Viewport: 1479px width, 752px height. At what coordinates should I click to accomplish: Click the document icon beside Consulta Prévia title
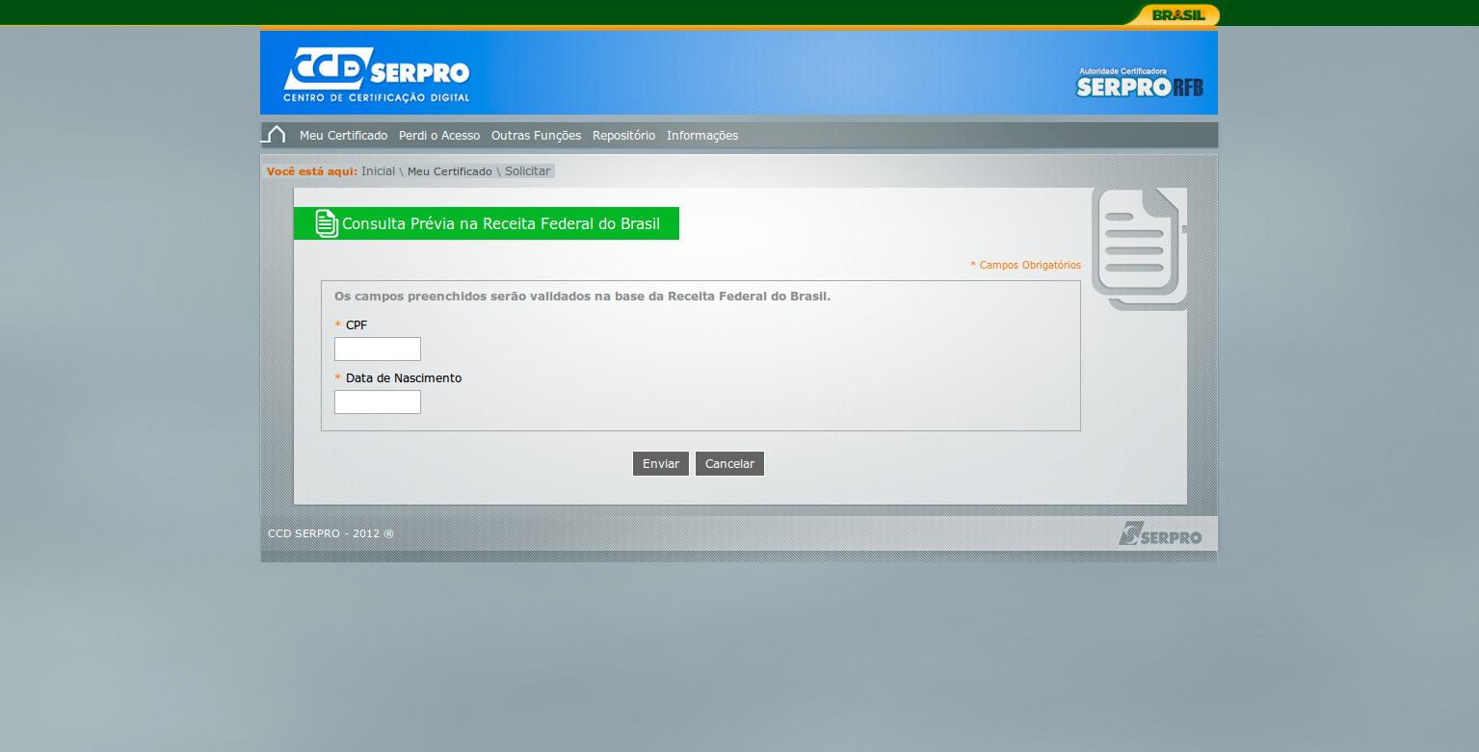[x=327, y=223]
